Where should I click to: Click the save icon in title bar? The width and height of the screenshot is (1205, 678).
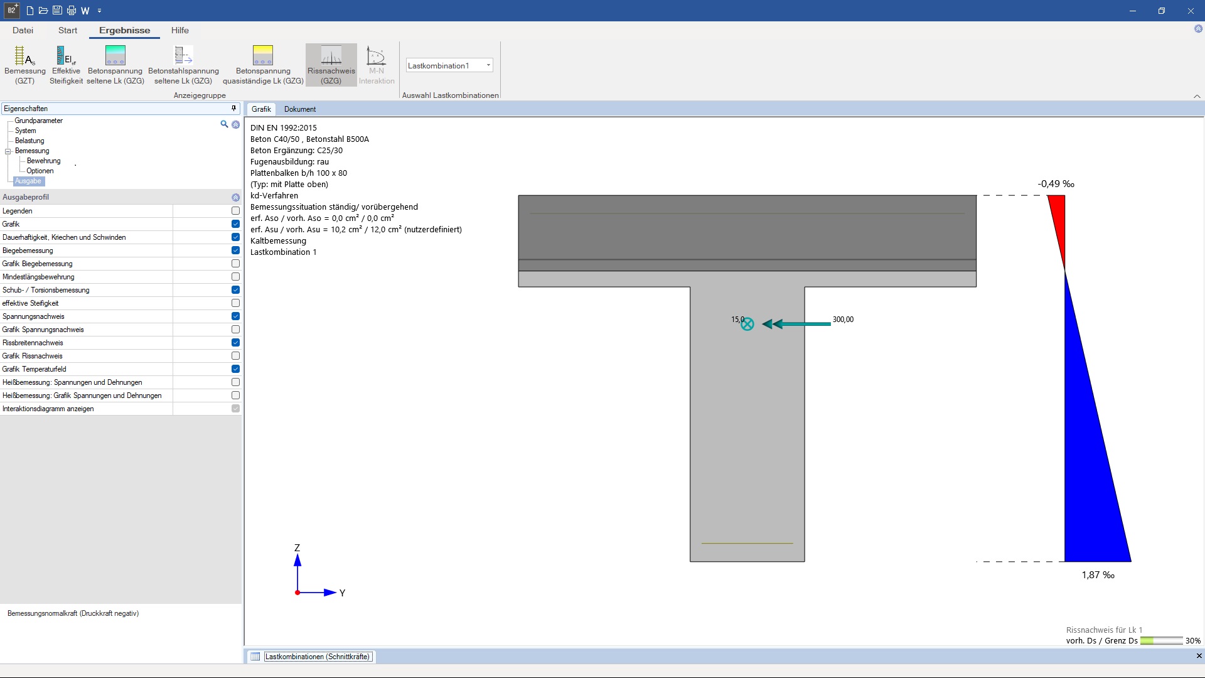[57, 11]
